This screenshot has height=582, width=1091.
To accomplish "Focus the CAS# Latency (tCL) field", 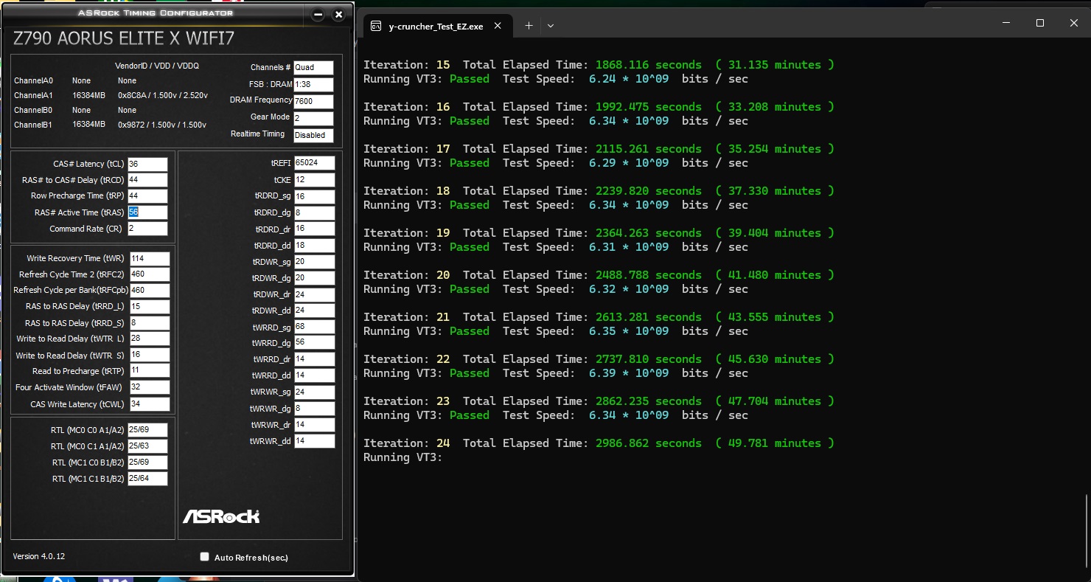I will pos(147,164).
